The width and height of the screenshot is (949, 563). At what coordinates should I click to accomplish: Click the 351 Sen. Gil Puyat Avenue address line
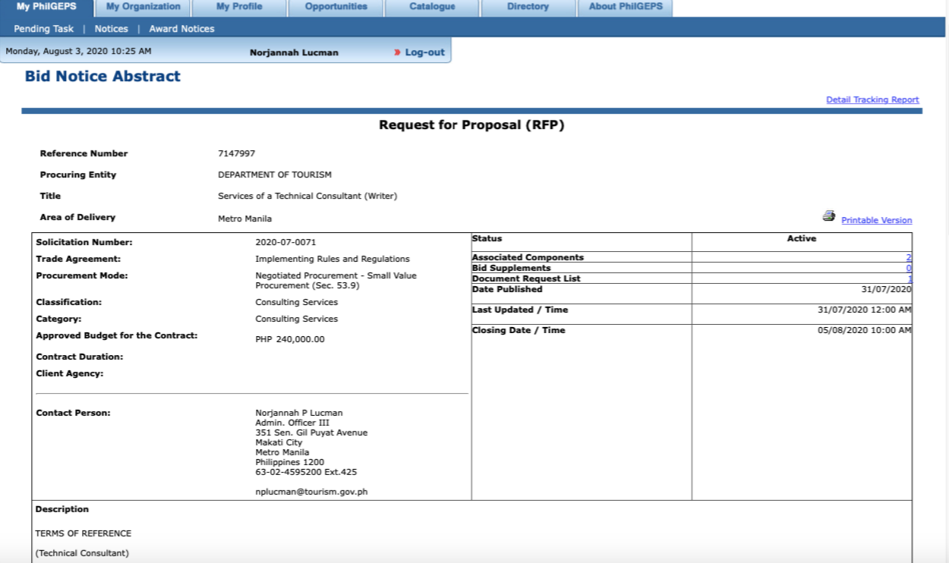click(x=311, y=432)
